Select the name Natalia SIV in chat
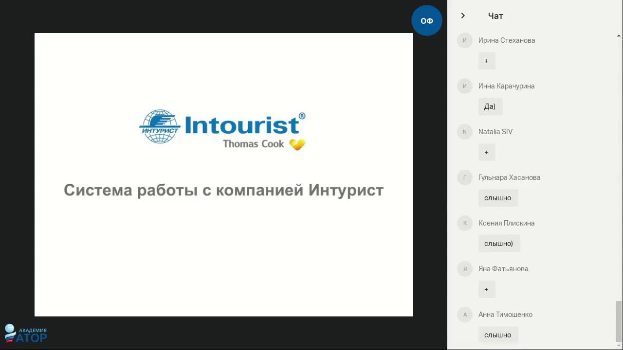This screenshot has width=623, height=350. coord(495,132)
